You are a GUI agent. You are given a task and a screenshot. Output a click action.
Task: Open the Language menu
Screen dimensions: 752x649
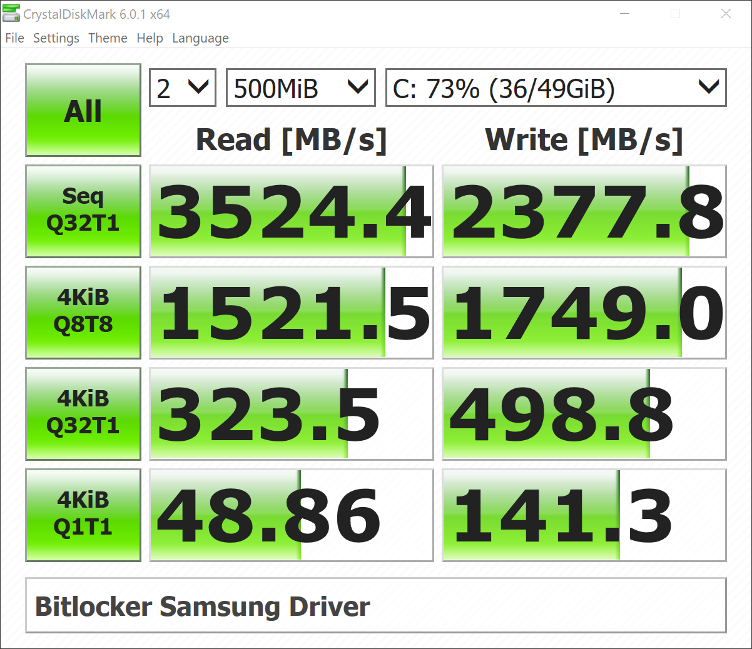coord(200,38)
